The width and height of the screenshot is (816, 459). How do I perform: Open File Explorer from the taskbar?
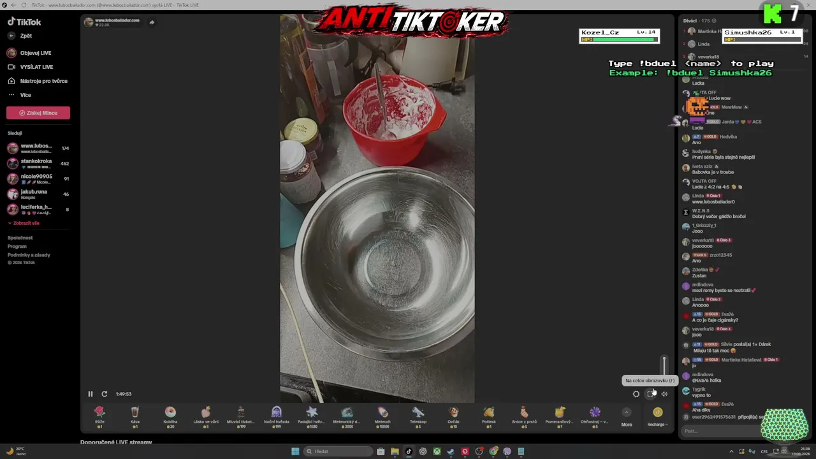(395, 451)
